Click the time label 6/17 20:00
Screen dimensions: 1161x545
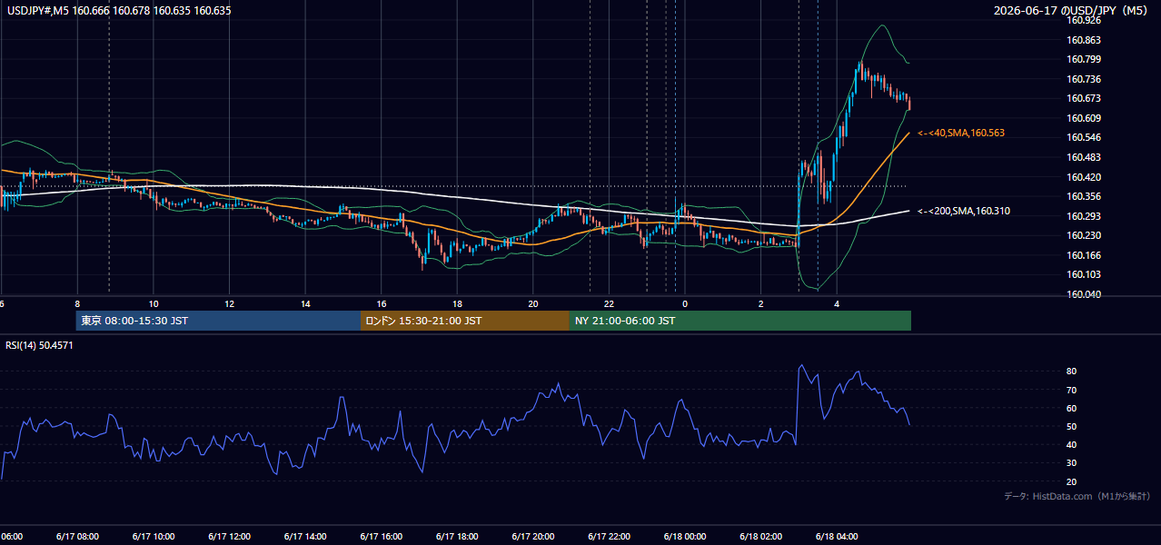click(x=532, y=537)
